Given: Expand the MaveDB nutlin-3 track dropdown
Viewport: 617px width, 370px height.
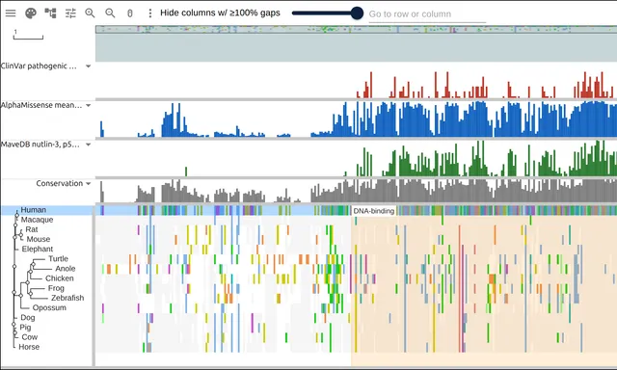Looking at the screenshot, I should pyautogui.click(x=88, y=145).
